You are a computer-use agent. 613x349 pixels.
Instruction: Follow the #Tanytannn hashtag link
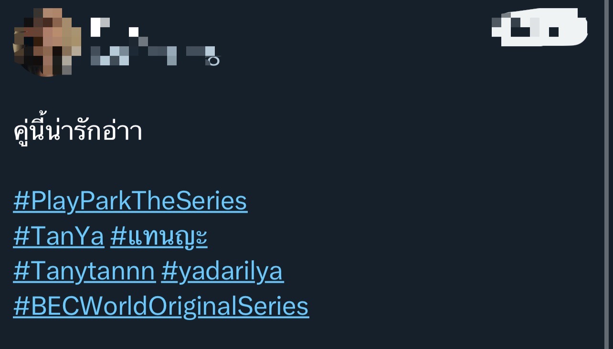tap(84, 272)
